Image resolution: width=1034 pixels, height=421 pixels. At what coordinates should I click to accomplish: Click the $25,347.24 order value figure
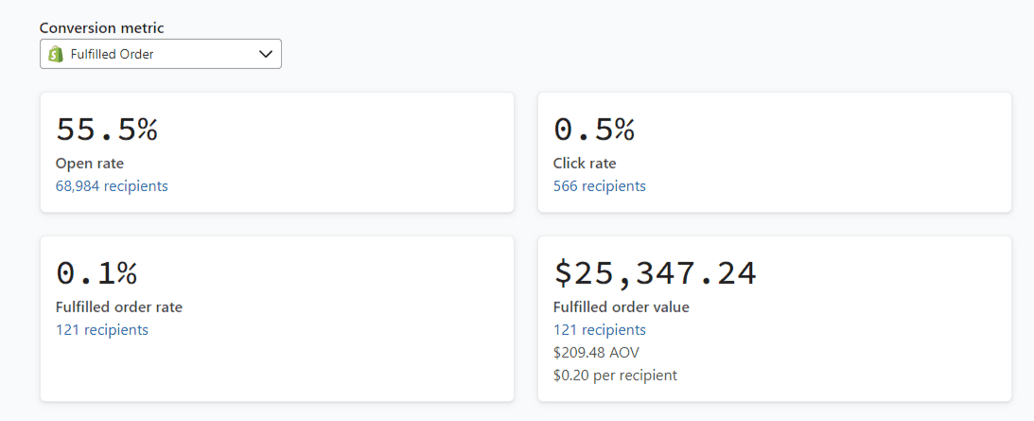655,273
